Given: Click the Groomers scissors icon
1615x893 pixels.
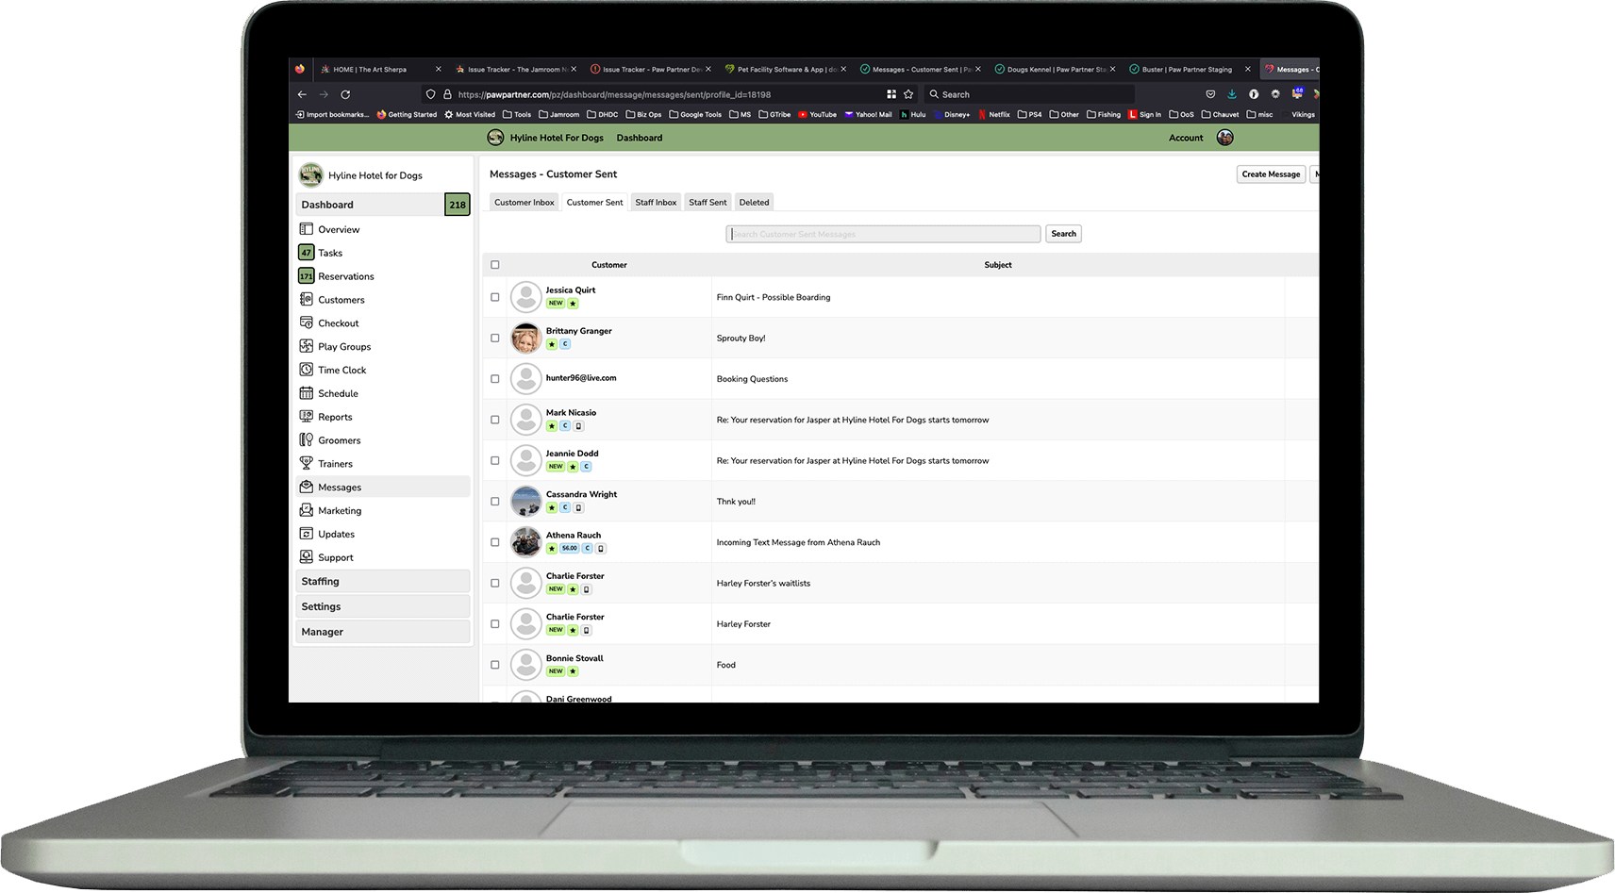Looking at the screenshot, I should pos(306,439).
